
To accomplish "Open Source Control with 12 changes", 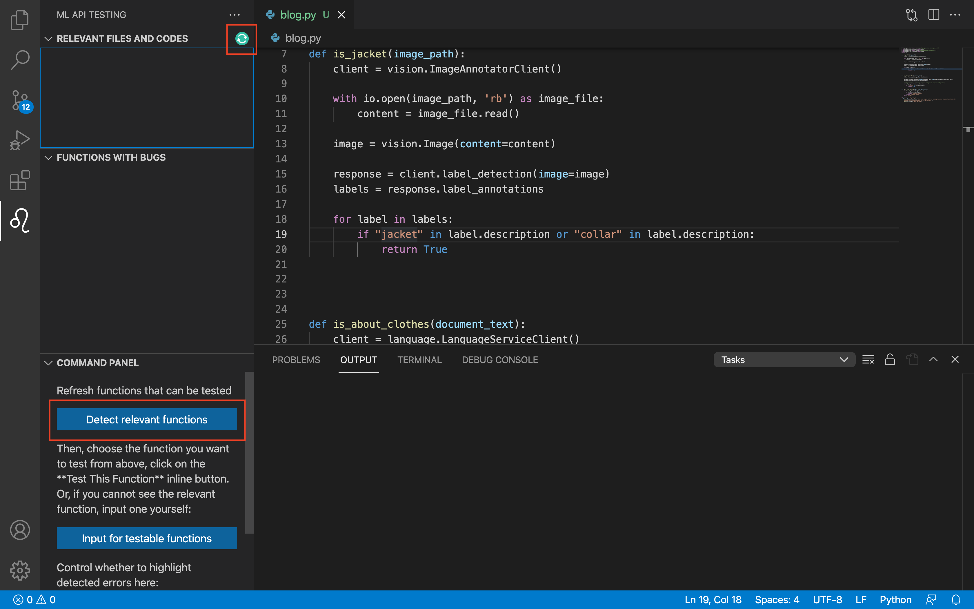I will tap(19, 100).
